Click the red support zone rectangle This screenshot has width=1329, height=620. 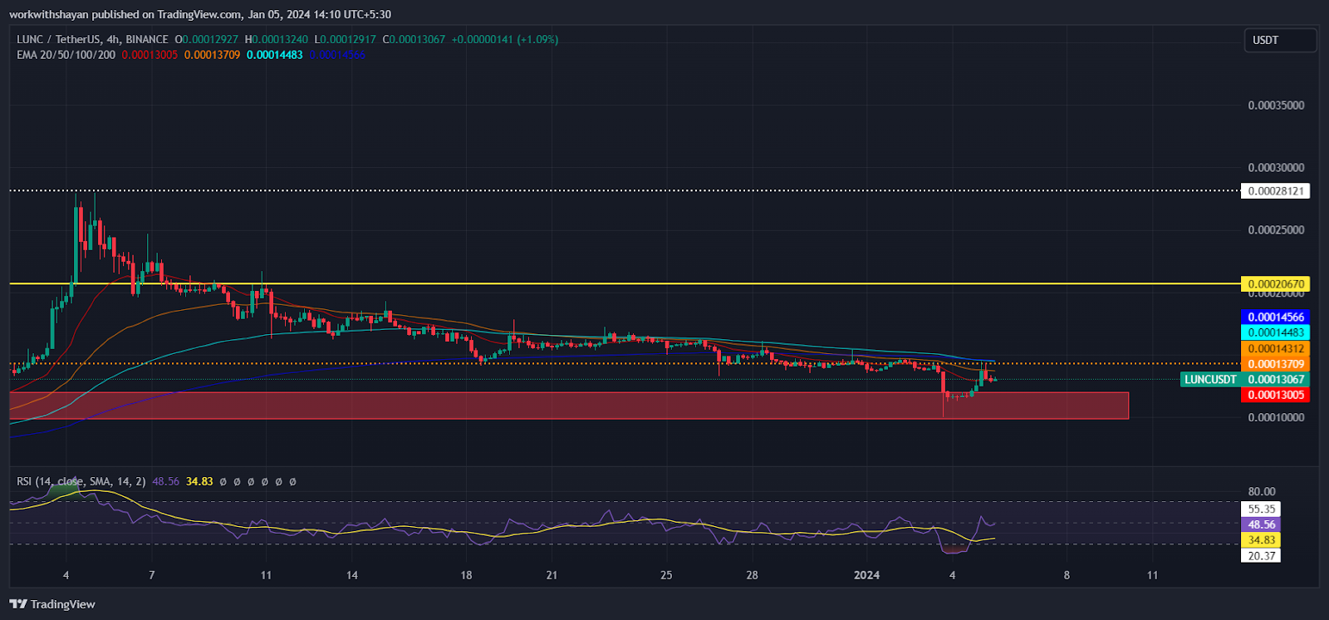click(569, 406)
